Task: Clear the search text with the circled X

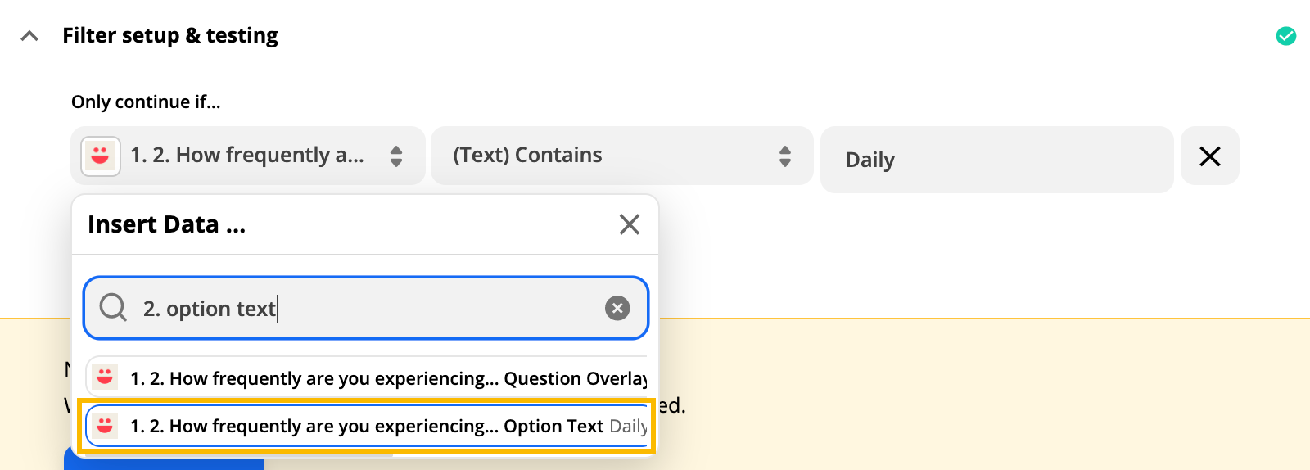Action: click(617, 308)
